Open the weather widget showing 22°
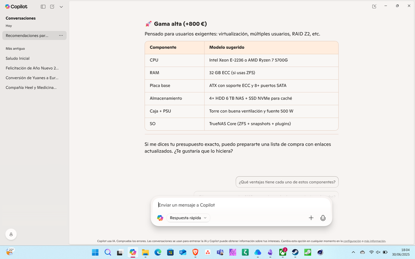This screenshot has width=415, height=259. pos(10,252)
